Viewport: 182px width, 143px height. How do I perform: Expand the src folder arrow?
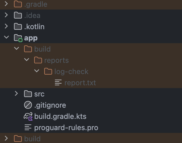pos(16,94)
